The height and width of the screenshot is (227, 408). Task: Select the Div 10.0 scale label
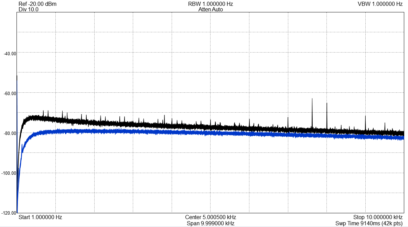(29, 9)
